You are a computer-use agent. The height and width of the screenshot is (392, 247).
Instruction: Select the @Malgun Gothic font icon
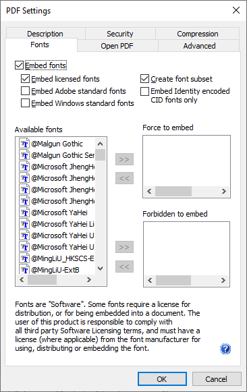point(24,144)
